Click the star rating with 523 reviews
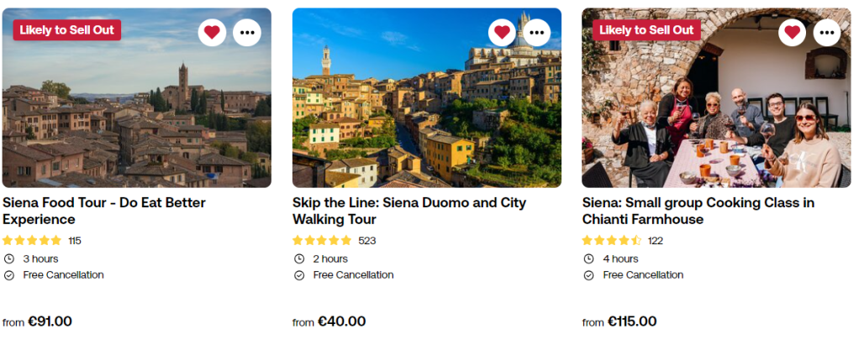 [x=322, y=241]
